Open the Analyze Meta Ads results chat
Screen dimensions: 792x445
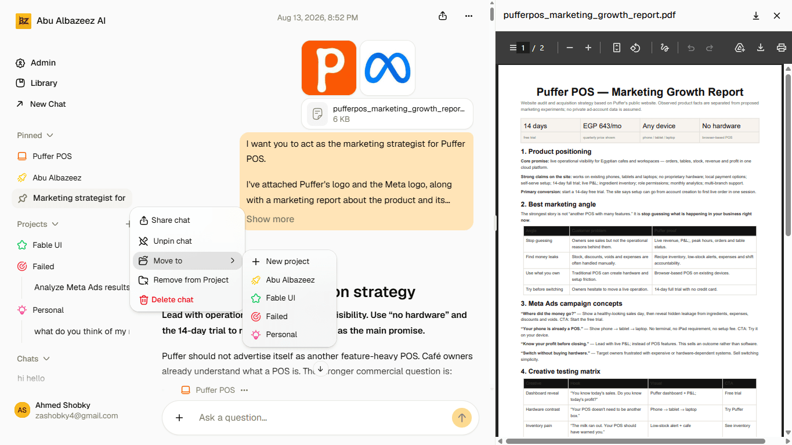(x=81, y=287)
